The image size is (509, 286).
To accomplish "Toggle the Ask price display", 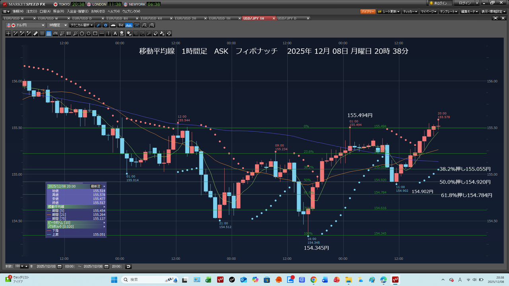I will [x=129, y=25].
